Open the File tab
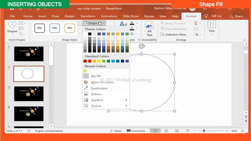The width and height of the screenshot is (251, 141). click(12, 16)
